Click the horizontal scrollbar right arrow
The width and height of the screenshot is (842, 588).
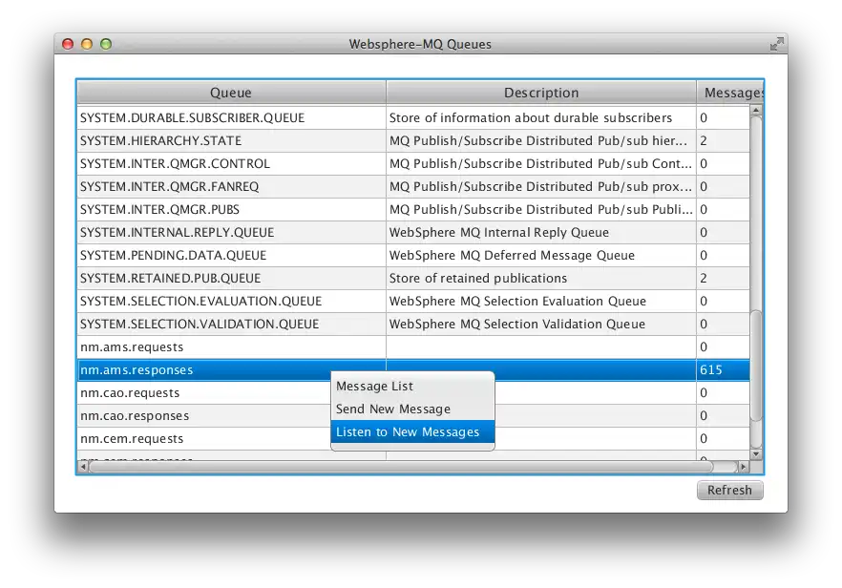pos(743,467)
